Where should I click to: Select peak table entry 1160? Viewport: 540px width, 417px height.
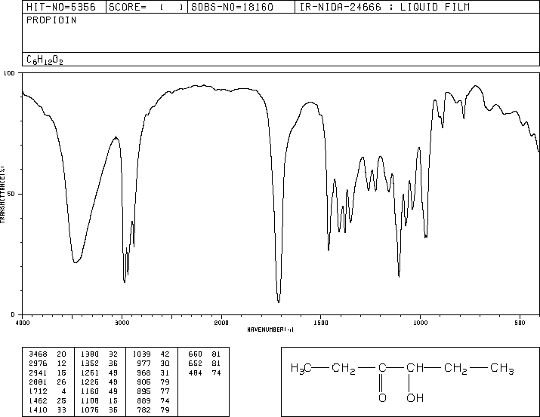[x=90, y=391]
